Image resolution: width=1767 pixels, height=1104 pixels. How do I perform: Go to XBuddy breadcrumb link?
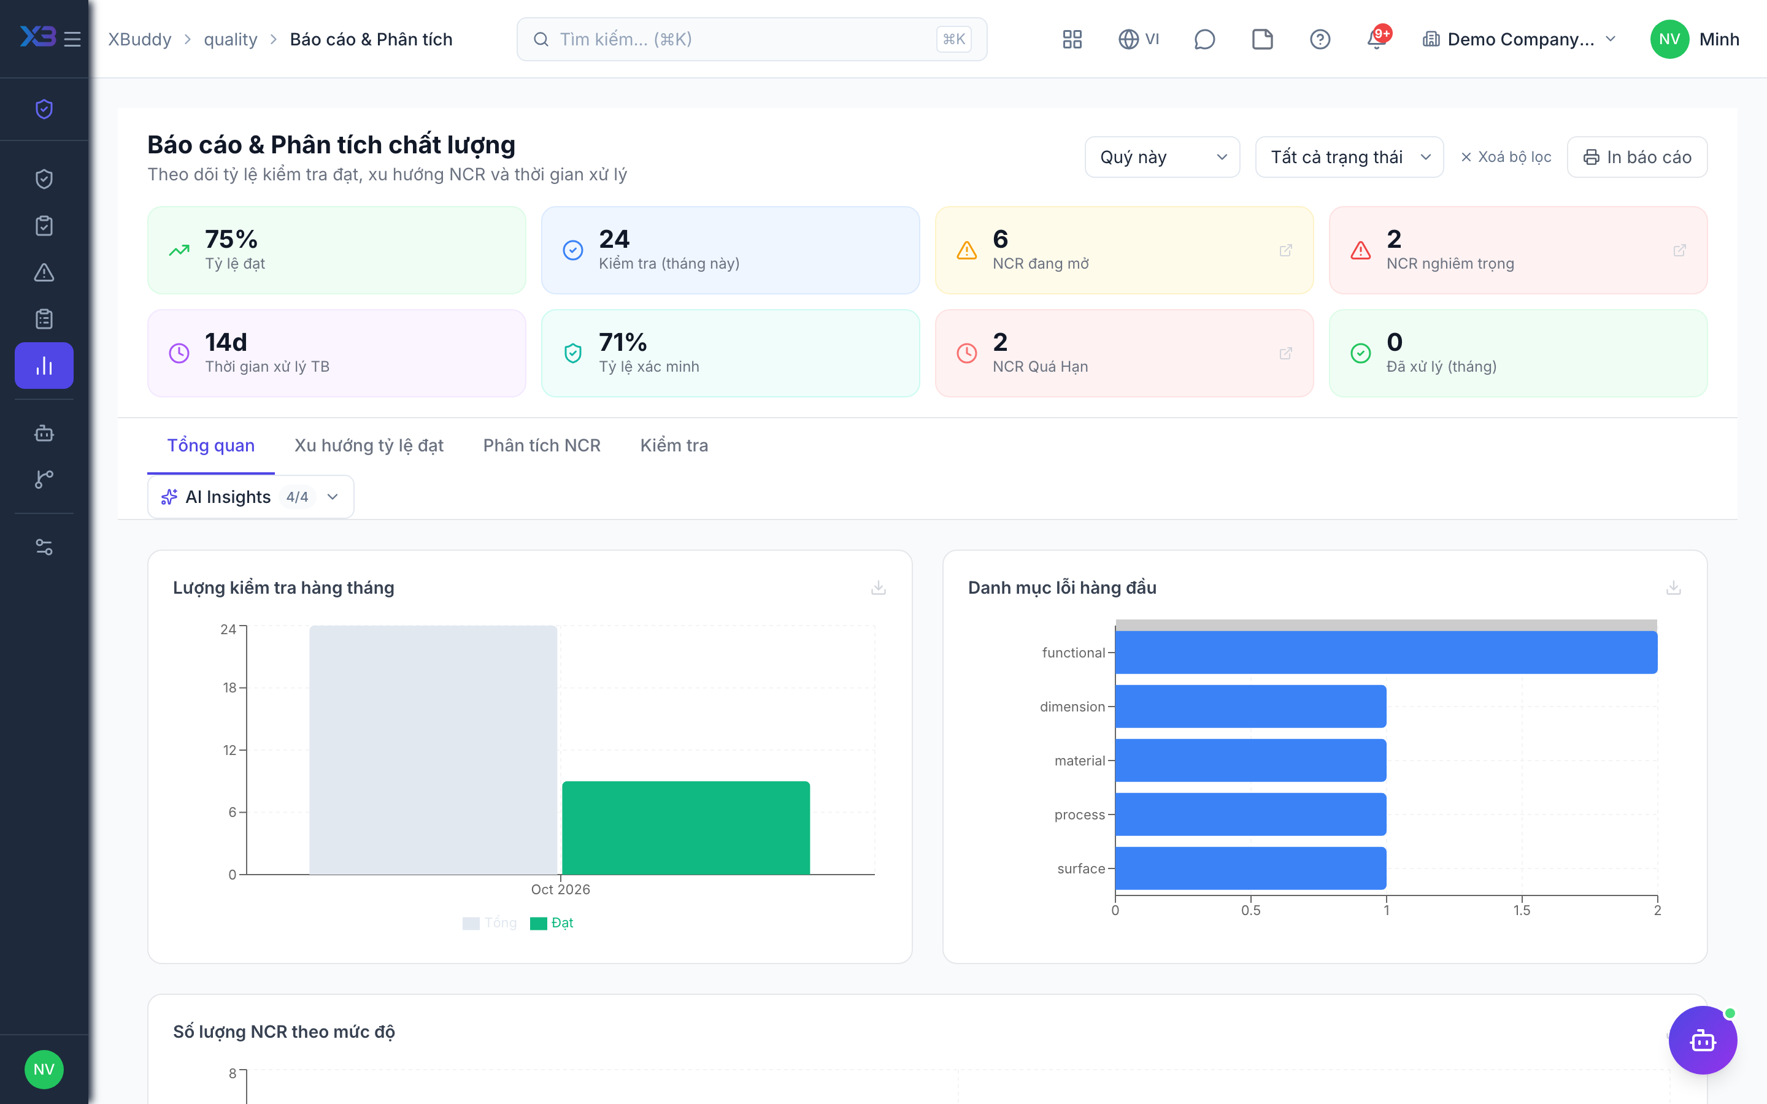click(x=139, y=39)
